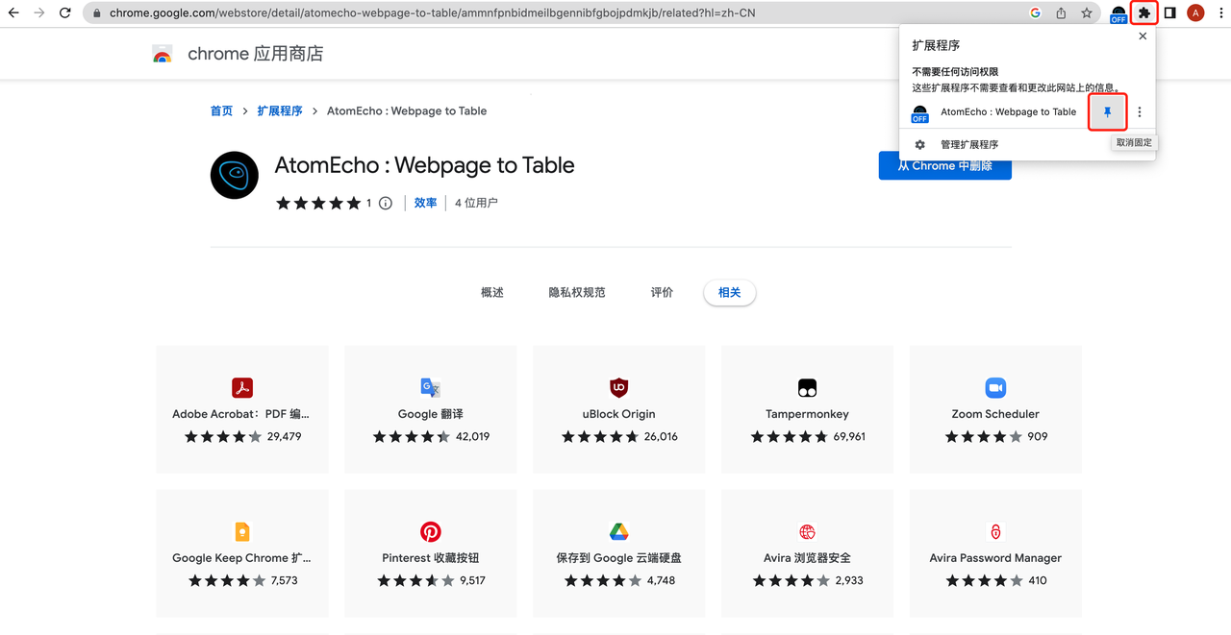Image resolution: width=1231 pixels, height=635 pixels.
Task: Unpin AtomEcho extension with pin icon
Action: coord(1107,112)
